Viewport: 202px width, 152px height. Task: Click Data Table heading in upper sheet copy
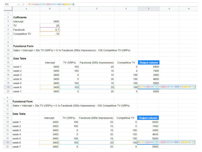(x=20, y=58)
